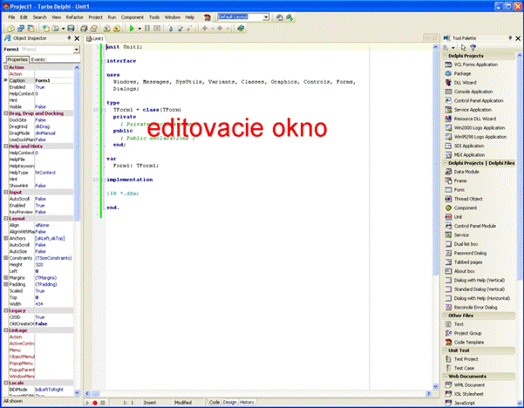Collapse the Layout category
Viewport: 524px width, 408px height.
click(x=6, y=219)
